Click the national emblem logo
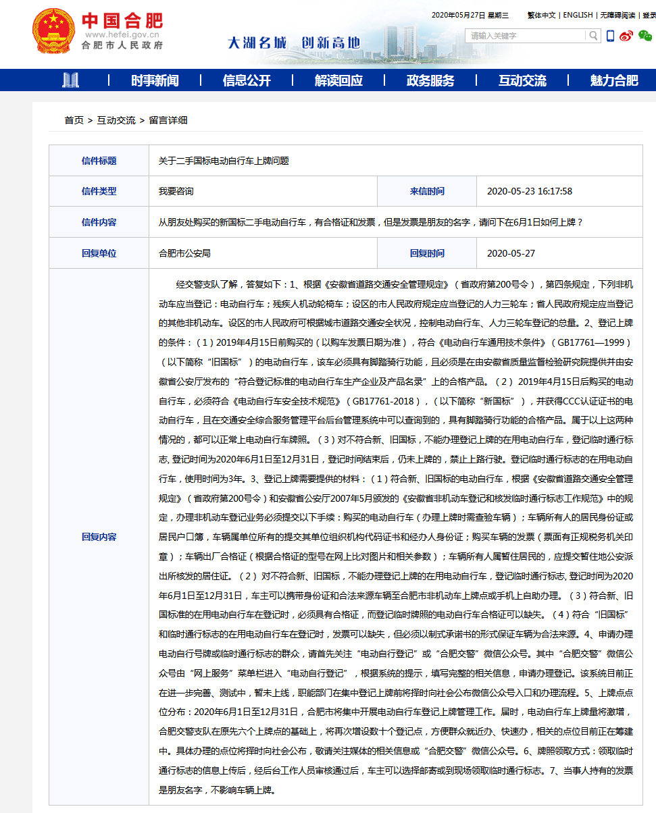This screenshot has height=813, width=656. [53, 32]
